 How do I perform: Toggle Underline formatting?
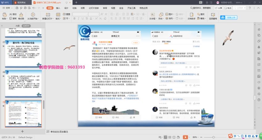pyautogui.click(x=83, y=18)
